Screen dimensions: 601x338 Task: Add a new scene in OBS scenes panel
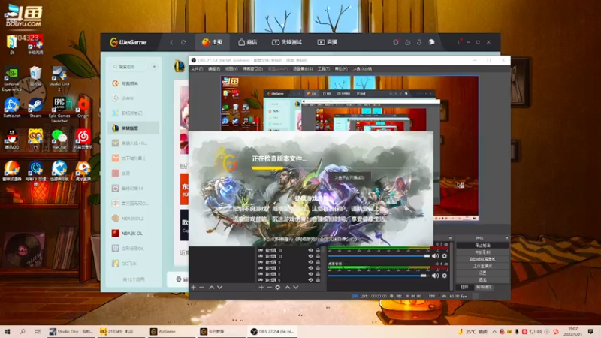194,287
